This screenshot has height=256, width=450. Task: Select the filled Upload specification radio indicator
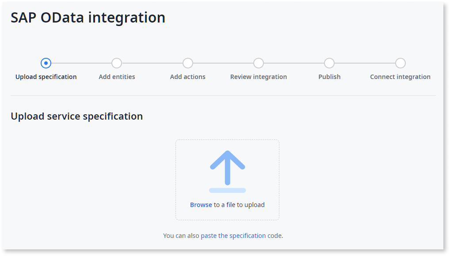tap(46, 63)
